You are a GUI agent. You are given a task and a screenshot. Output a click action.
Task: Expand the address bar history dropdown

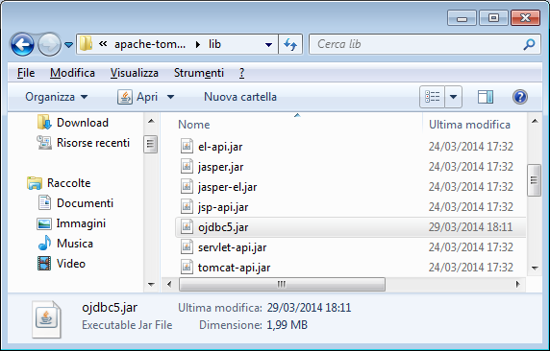pos(268,45)
